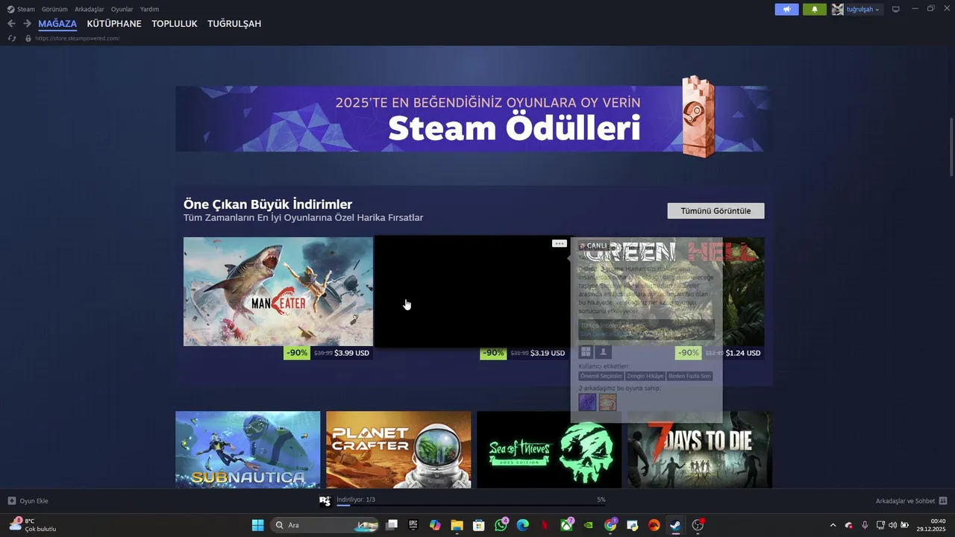955x537 pixels.
Task: Click Maneater's $3.99 USD price
Action: 352,353
